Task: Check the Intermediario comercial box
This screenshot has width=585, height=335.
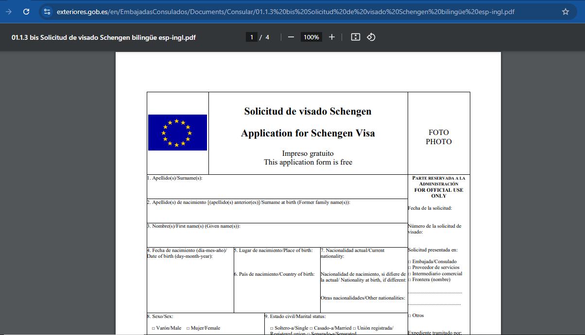Action: 410,274
